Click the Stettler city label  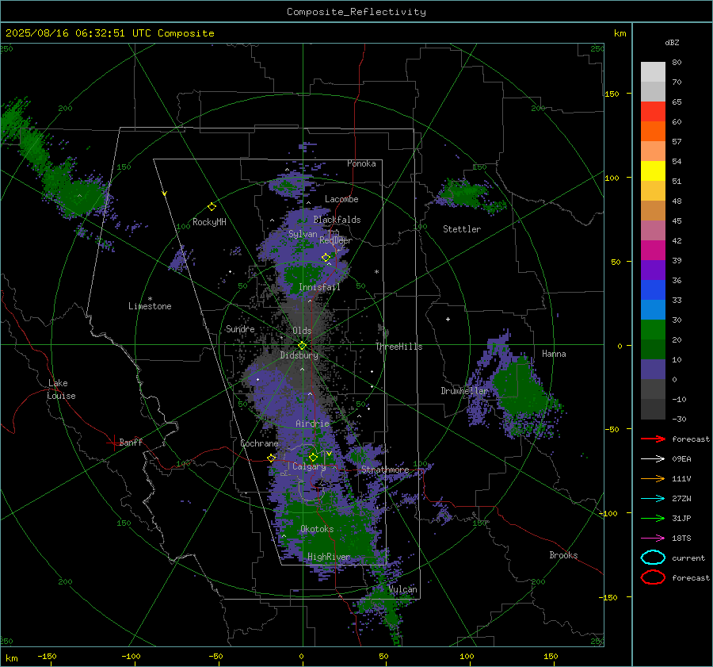tap(462, 229)
